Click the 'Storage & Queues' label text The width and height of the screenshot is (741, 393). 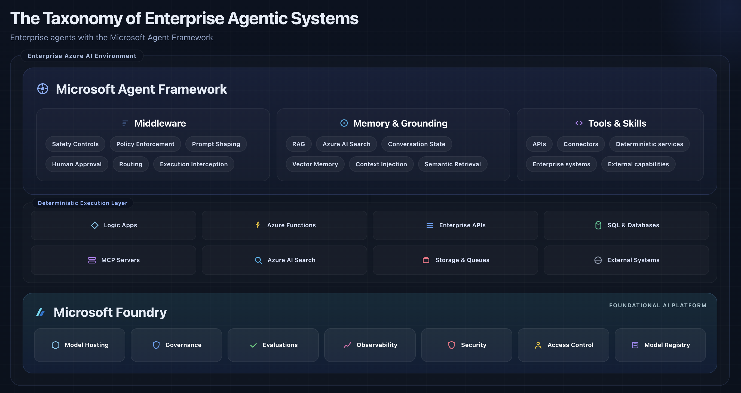coord(462,260)
